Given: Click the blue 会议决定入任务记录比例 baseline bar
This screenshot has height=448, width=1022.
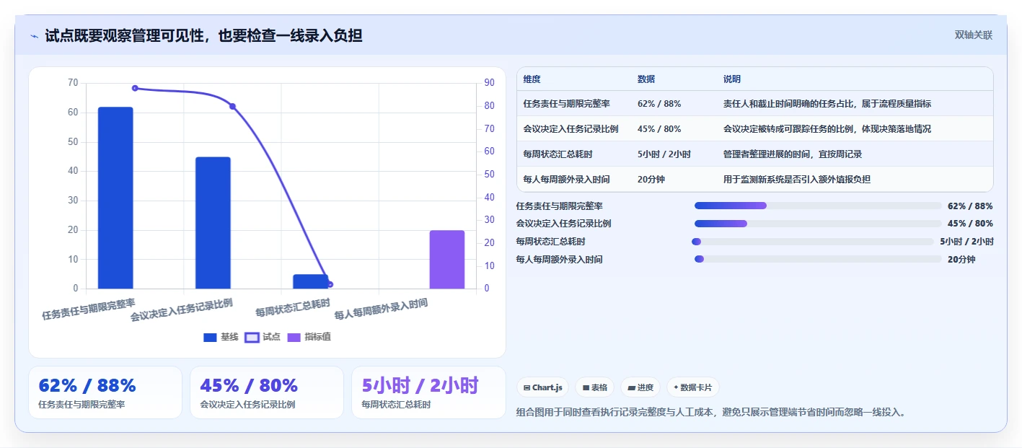Looking at the screenshot, I should 213,223.
